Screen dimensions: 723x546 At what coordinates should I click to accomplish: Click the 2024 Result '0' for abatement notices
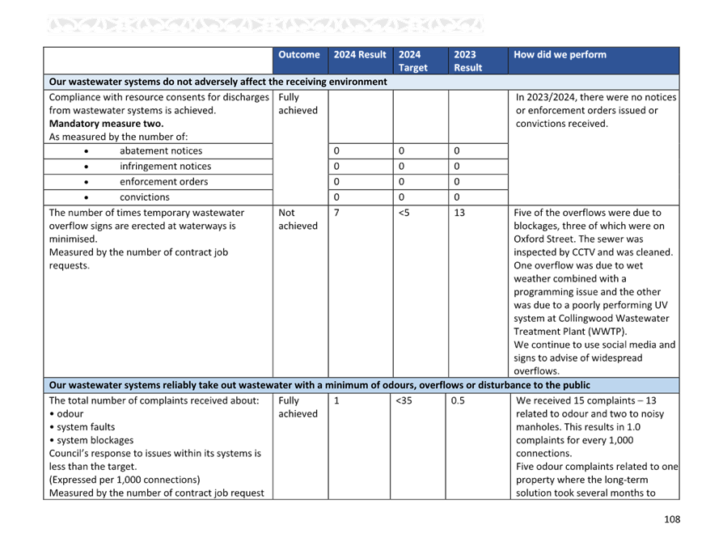[336, 150]
